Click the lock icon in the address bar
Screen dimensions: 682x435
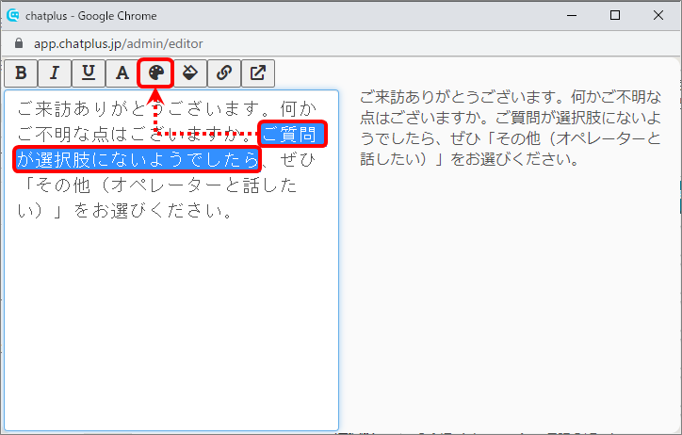pyautogui.click(x=18, y=43)
